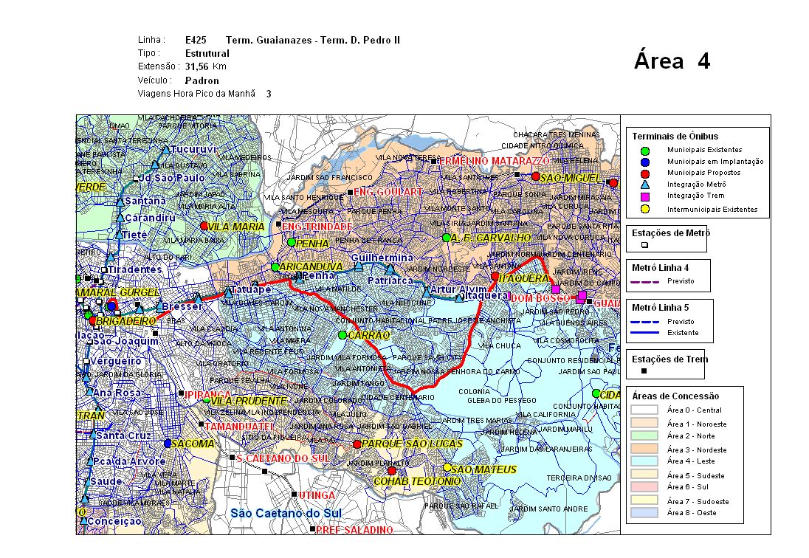Click the 'BRIGADEIRO' terminal label
The width and height of the screenshot is (809, 558).
coord(126,321)
